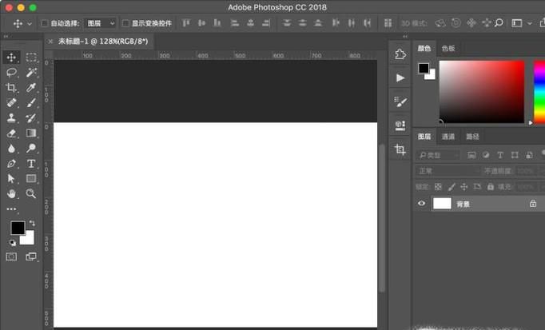Image resolution: width=545 pixels, height=330 pixels.
Task: Select the Zoom tool in toolbox
Action: (31, 194)
